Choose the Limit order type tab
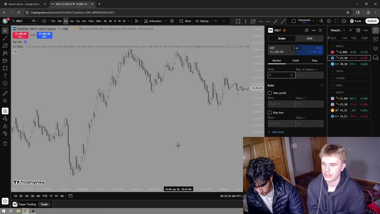 [x=295, y=61]
